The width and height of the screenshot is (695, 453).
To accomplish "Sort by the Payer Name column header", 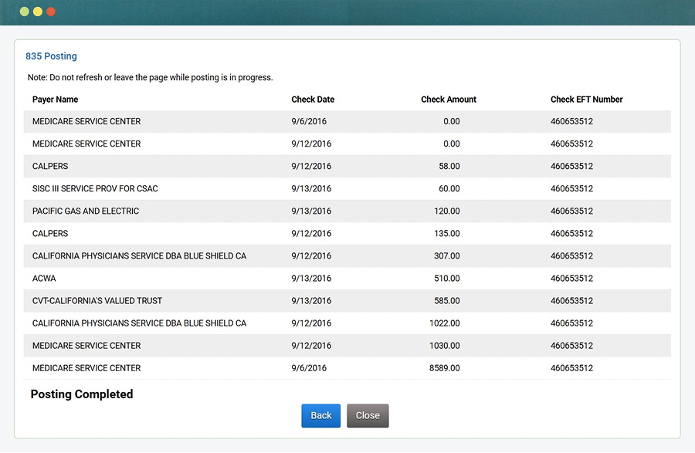I will [x=55, y=99].
